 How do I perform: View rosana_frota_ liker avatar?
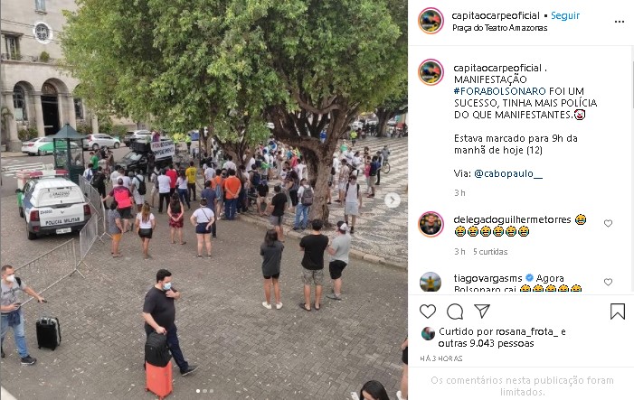click(x=428, y=333)
